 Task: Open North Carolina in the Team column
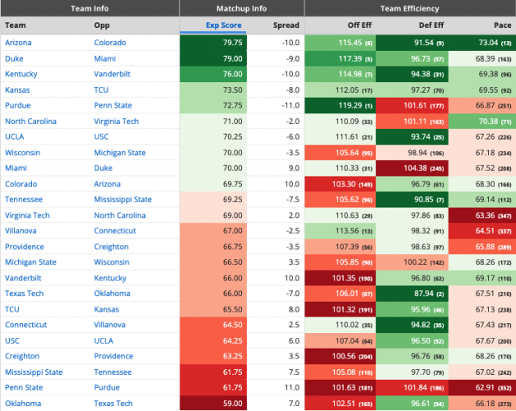(x=30, y=122)
